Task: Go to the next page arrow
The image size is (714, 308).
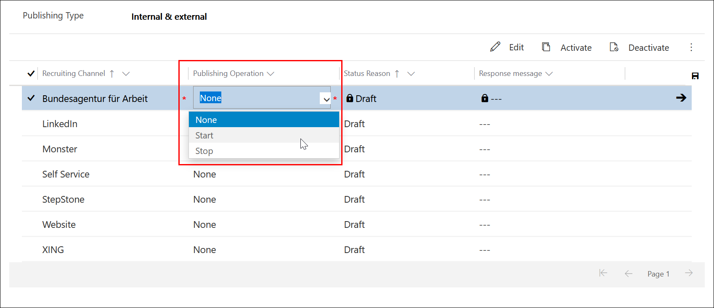Action: click(689, 273)
